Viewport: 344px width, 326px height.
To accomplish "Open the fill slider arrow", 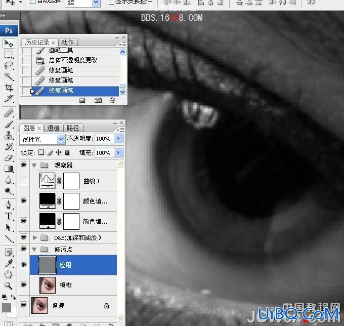I will click(x=119, y=152).
